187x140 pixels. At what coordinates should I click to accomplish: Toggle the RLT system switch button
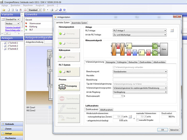point(68,72)
